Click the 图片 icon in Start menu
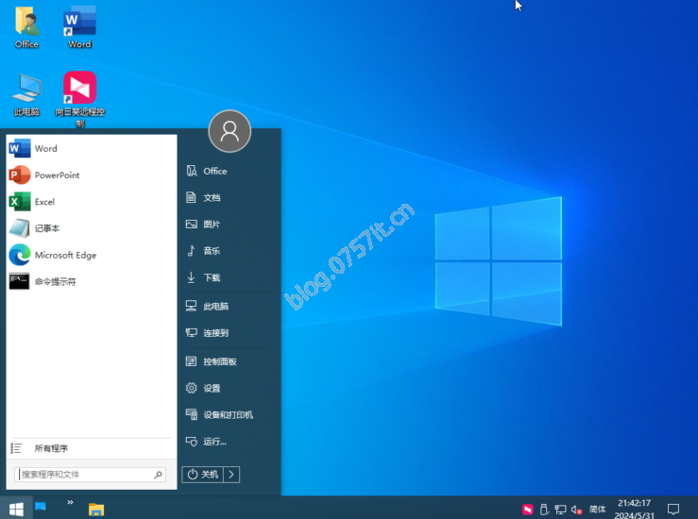 pos(192,225)
